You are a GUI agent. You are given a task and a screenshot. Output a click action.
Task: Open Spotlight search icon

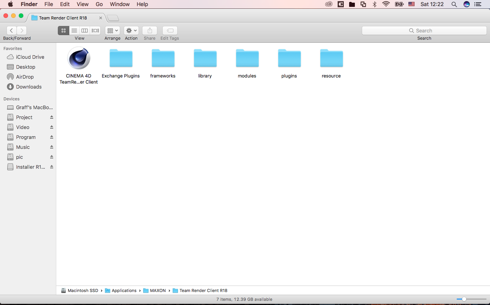454,4
